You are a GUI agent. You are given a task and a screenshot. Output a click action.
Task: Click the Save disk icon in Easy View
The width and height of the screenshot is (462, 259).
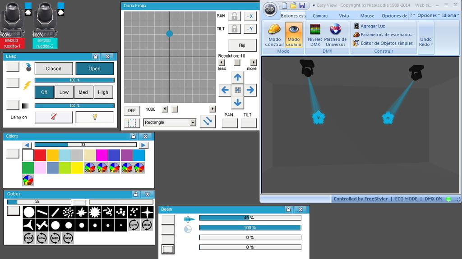[x=302, y=5]
